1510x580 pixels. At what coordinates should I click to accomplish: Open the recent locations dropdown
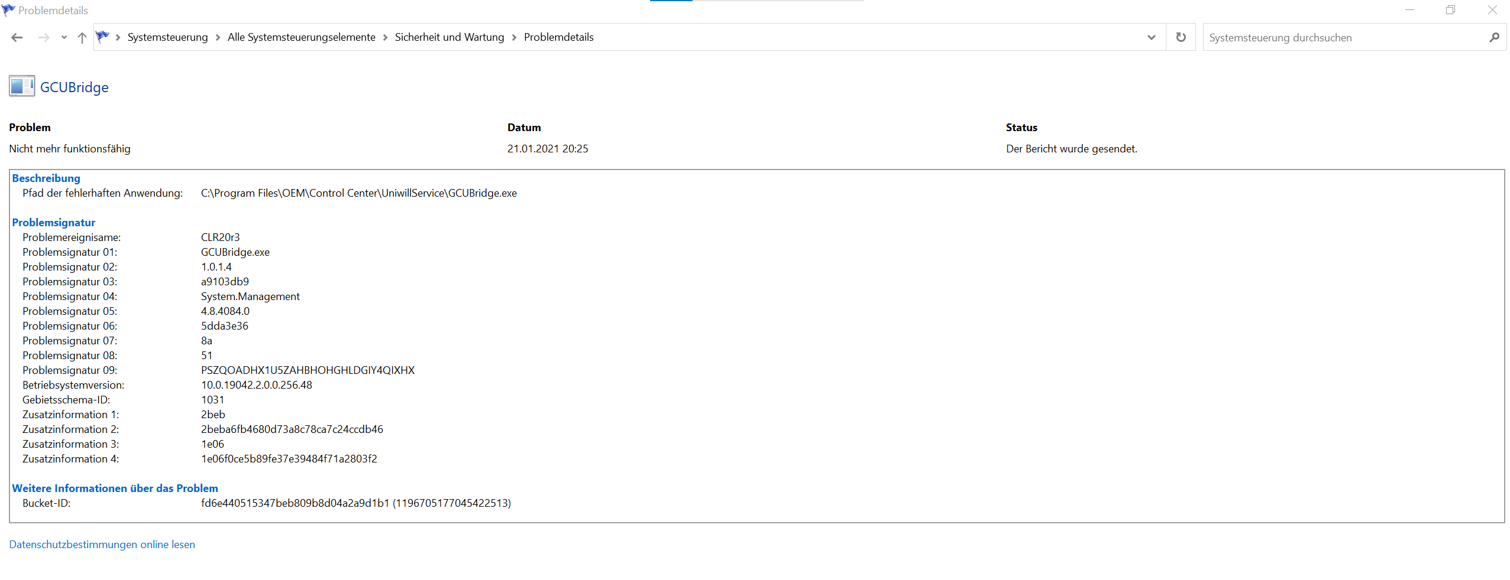point(63,37)
